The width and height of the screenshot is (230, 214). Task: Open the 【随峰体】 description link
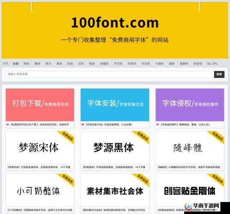pyautogui.click(x=189, y=167)
